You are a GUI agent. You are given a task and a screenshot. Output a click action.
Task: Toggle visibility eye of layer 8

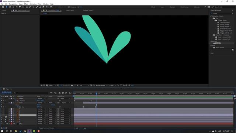click(1, 119)
